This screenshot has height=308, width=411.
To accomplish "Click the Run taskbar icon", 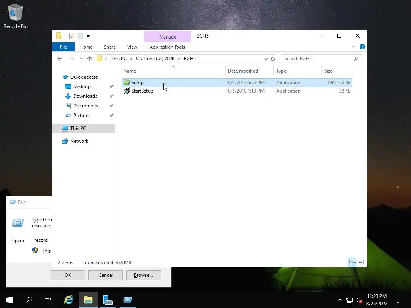I will [x=128, y=300].
